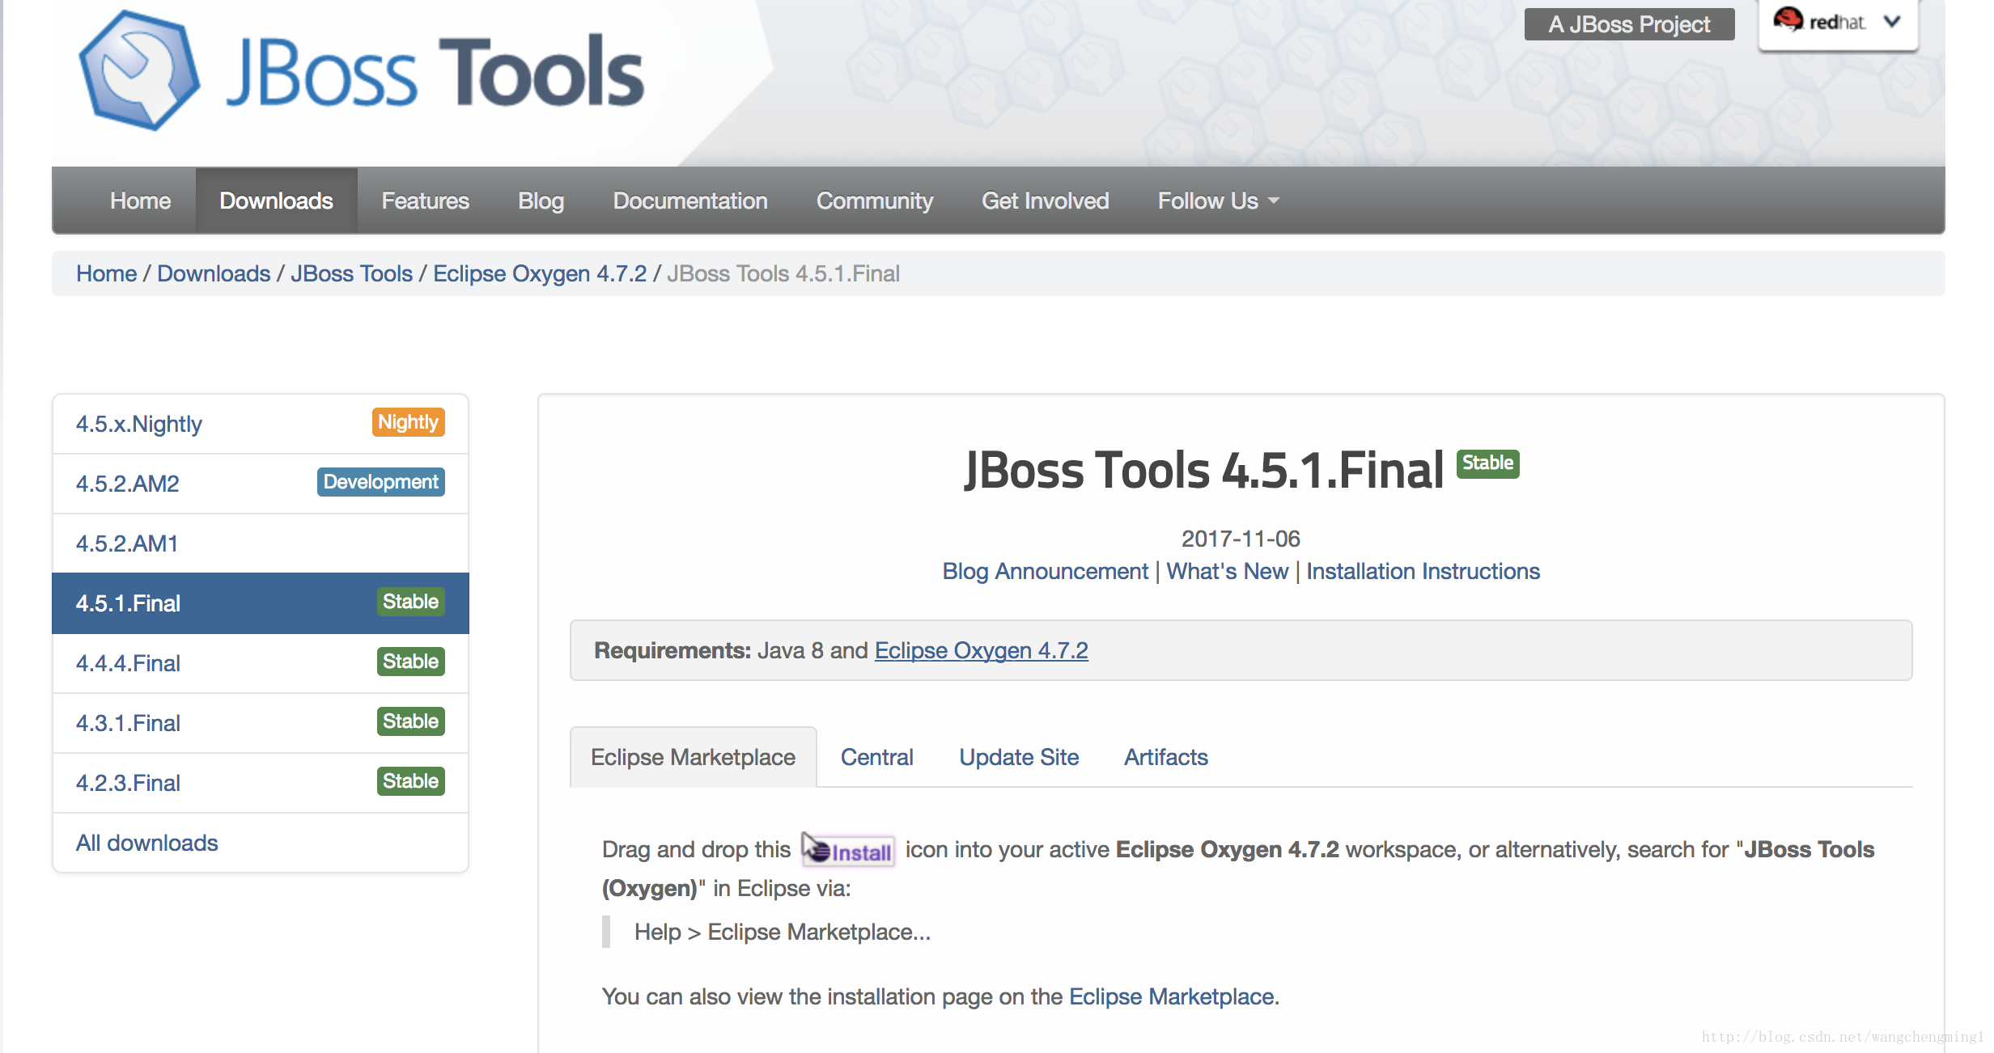Click the Install drag-and-drop icon
Viewport: 1994px width, 1053px height.
tap(848, 850)
